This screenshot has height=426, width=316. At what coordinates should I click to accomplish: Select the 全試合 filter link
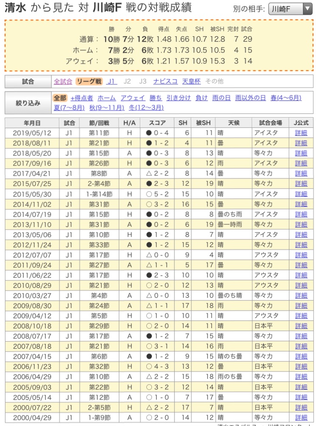point(63,81)
